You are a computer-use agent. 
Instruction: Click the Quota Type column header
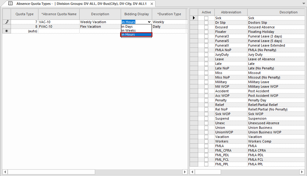[24, 14]
